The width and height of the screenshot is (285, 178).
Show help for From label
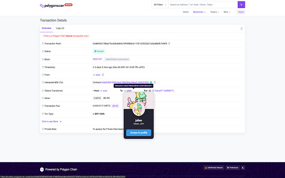43,75
